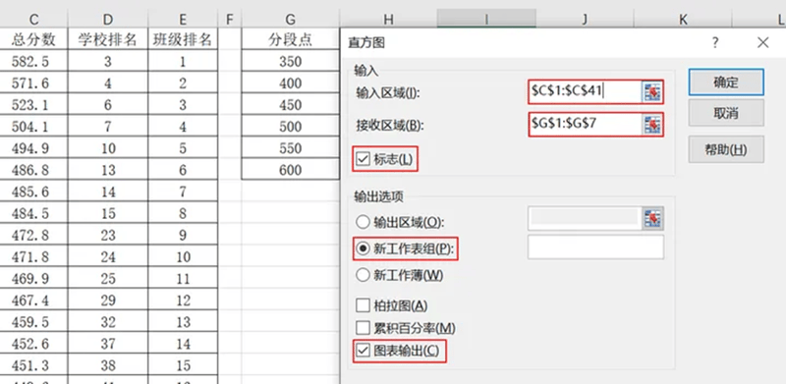Click cell with score 504.1
The height and width of the screenshot is (384, 786).
(33, 126)
